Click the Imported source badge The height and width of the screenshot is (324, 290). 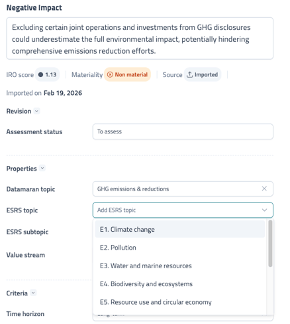[x=203, y=74]
